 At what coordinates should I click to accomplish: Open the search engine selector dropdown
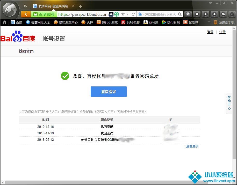(x=141, y=14)
